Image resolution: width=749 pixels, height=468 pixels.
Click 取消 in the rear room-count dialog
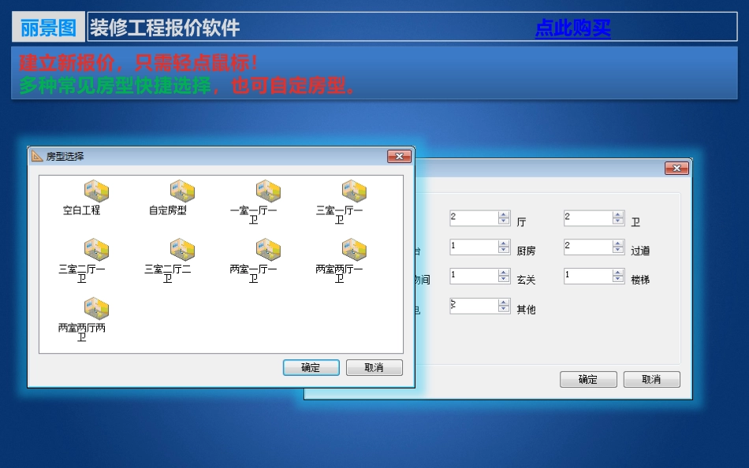(x=651, y=380)
